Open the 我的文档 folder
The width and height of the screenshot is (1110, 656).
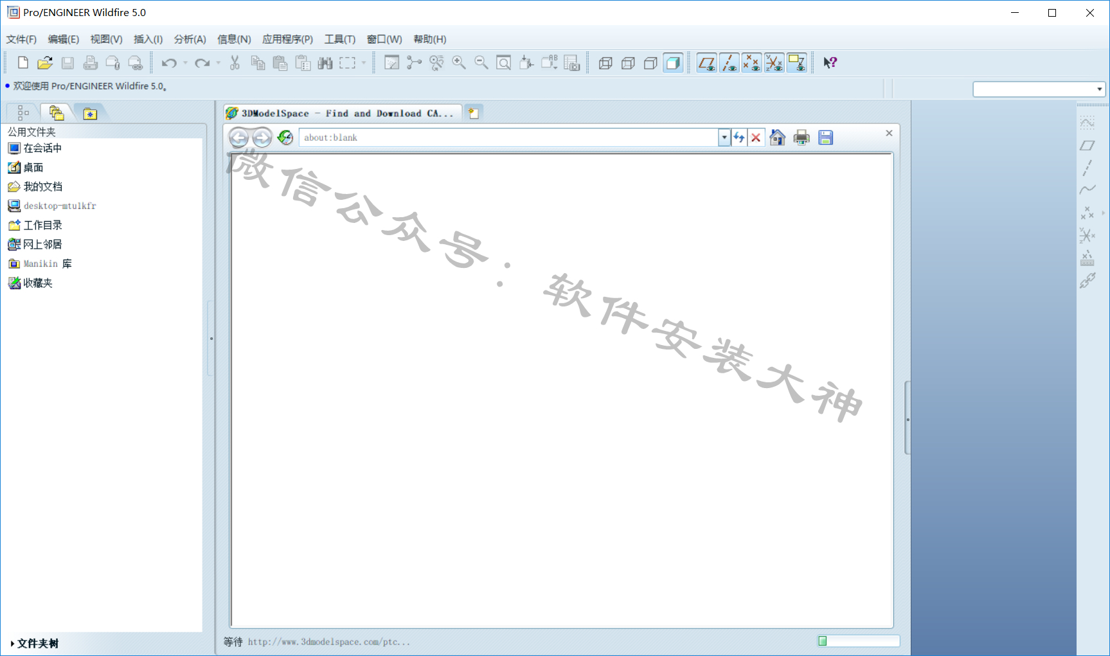(x=35, y=187)
